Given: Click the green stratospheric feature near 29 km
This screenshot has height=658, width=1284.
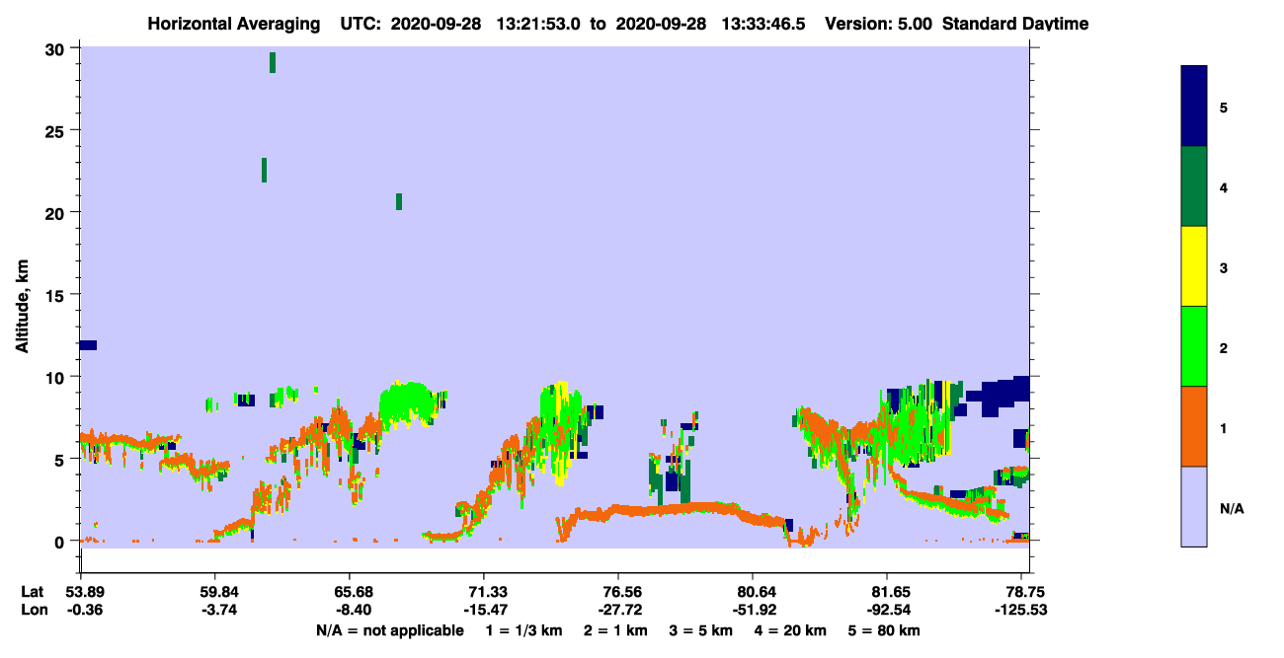Looking at the screenshot, I should click(273, 62).
